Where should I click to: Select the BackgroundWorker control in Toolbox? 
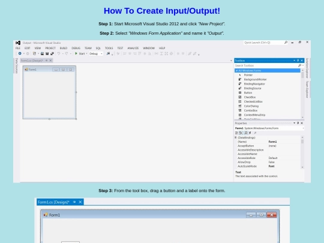tap(268, 79)
